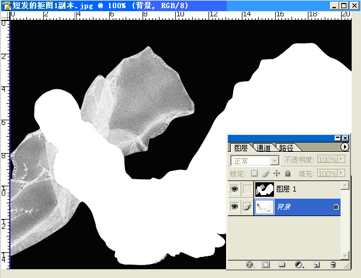Toggle the lock image pixels brush icon
Viewport: 361px width, 278px height.
[266, 173]
